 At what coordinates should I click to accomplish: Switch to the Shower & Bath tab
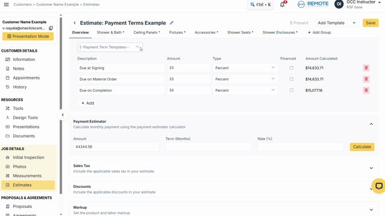110,32
